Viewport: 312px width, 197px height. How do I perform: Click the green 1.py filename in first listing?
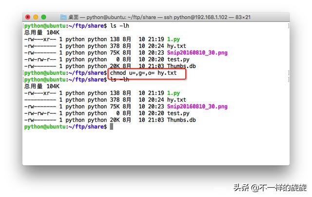click(174, 39)
